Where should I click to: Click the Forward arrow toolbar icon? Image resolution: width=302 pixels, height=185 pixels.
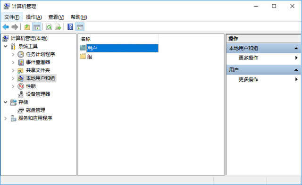coord(15,27)
